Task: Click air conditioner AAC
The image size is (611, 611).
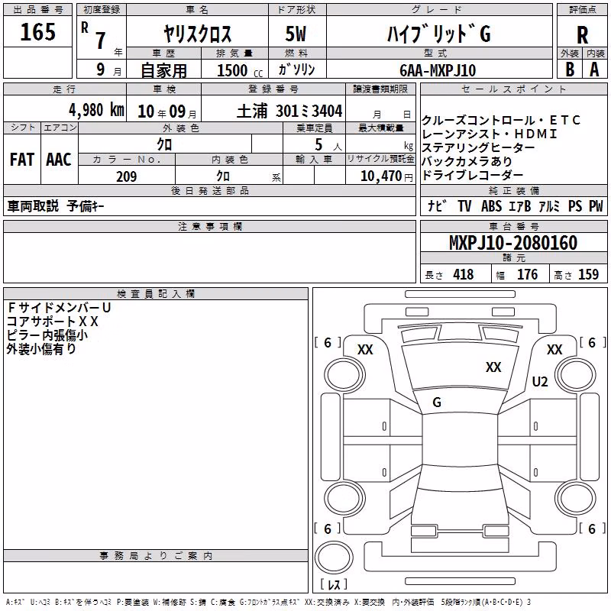Action: pyautogui.click(x=59, y=160)
